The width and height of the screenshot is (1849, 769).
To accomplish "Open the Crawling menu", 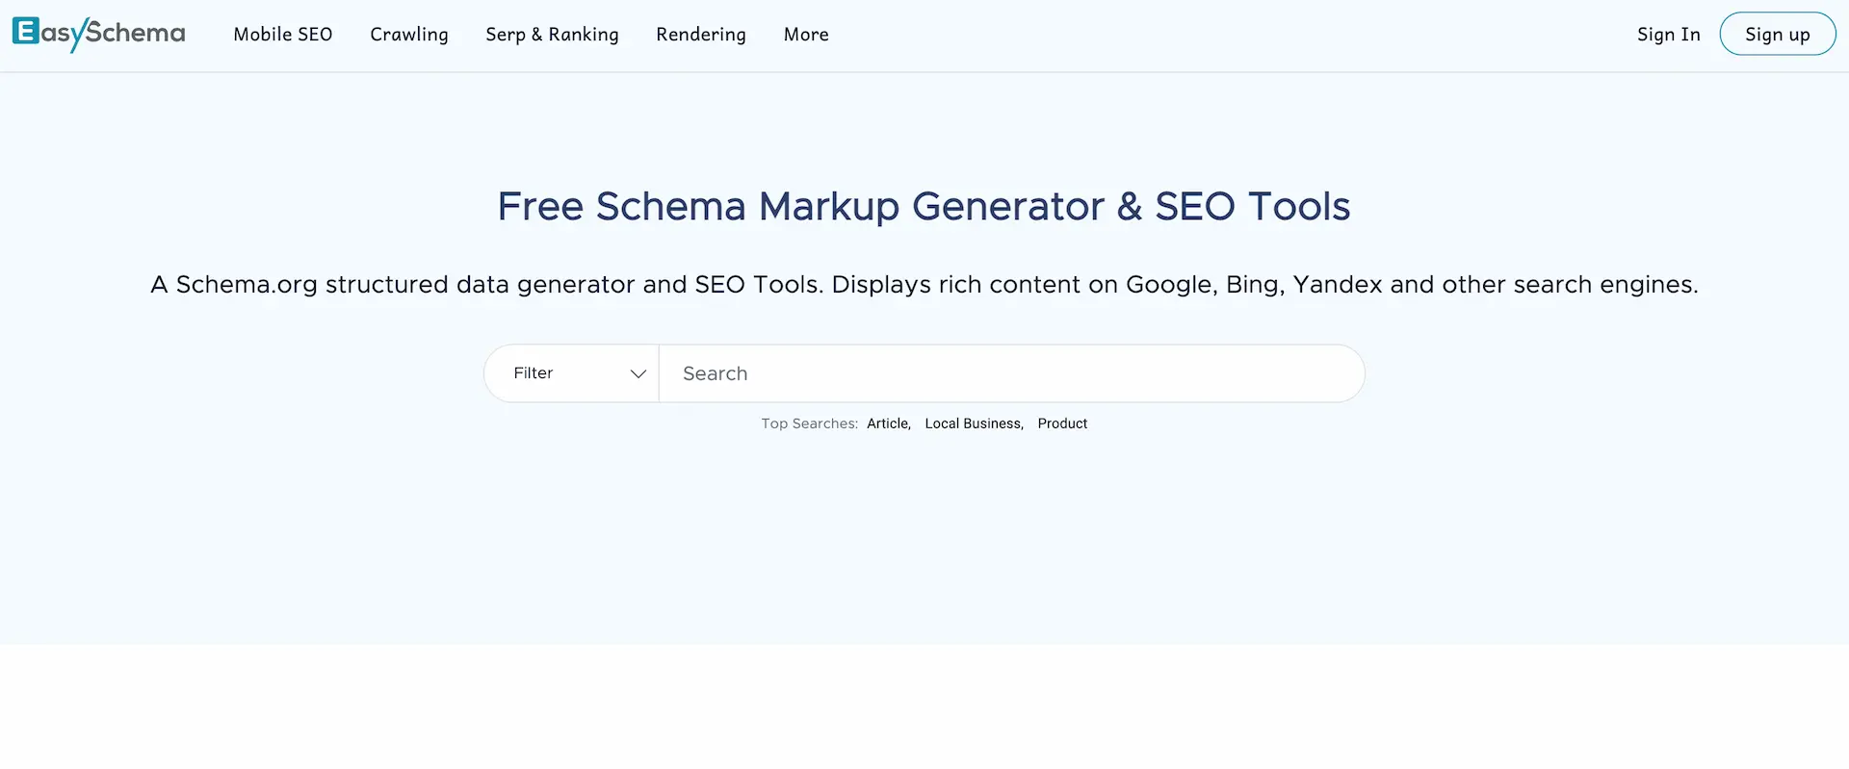I will (x=409, y=35).
